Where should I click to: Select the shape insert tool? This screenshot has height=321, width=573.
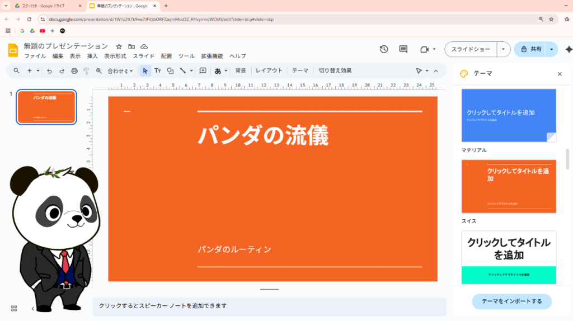point(170,71)
